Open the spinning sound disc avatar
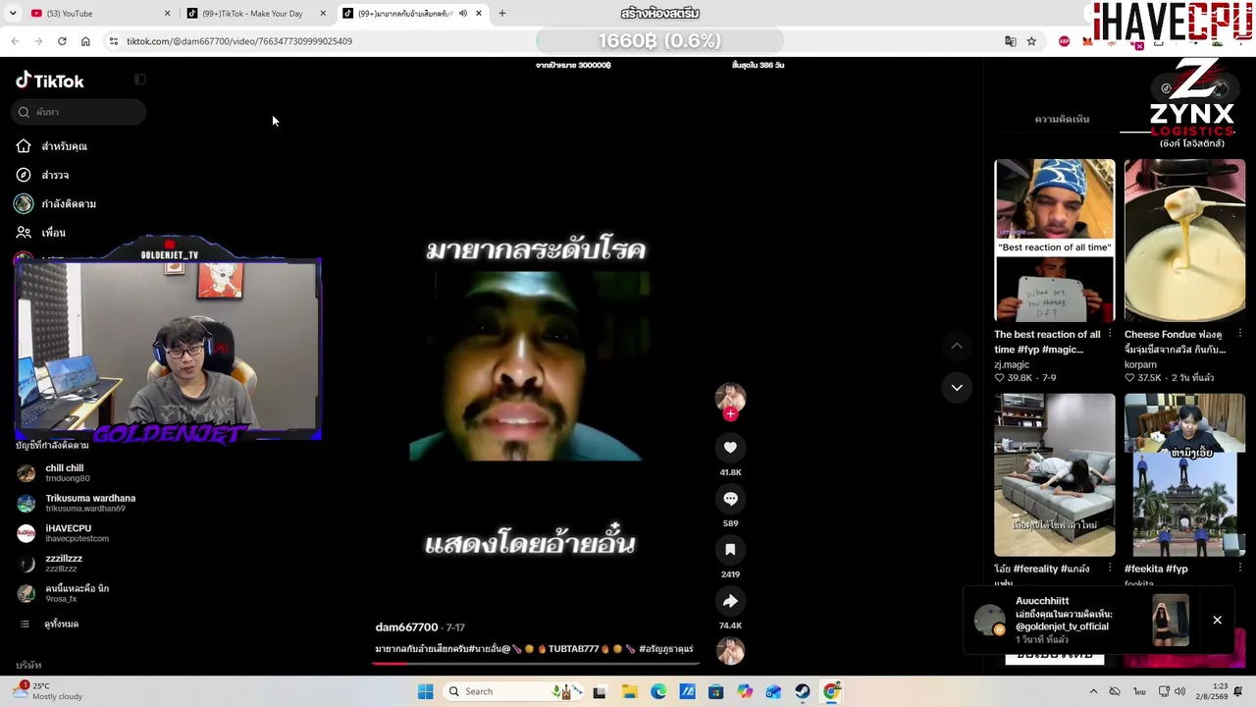 coord(730,651)
